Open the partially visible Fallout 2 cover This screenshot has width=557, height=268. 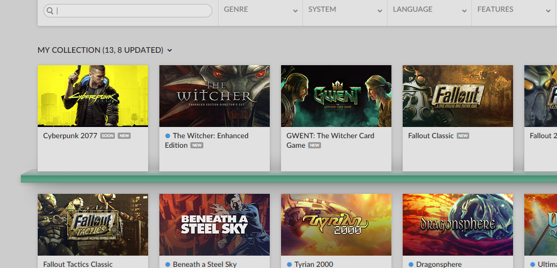(541, 96)
